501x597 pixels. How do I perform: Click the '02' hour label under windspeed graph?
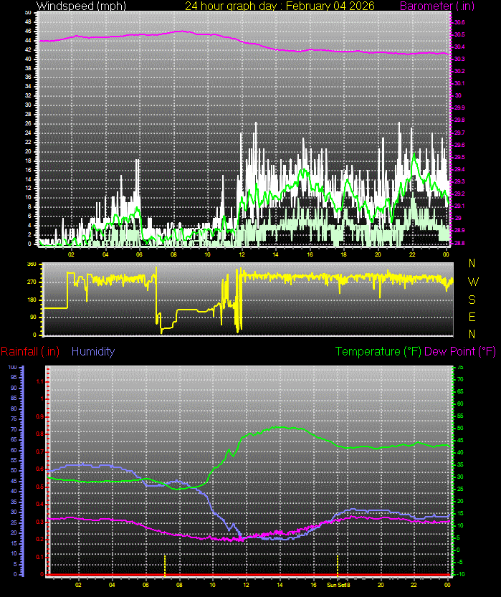click(x=71, y=254)
